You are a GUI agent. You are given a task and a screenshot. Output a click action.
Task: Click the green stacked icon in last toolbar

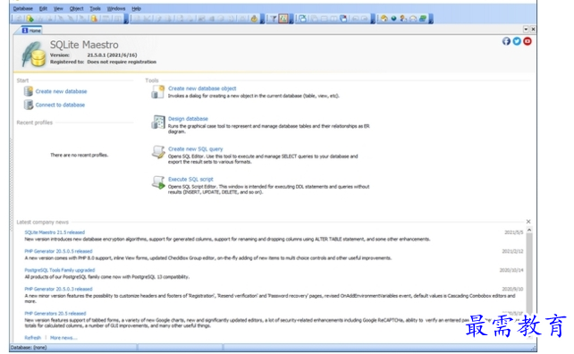423,19
